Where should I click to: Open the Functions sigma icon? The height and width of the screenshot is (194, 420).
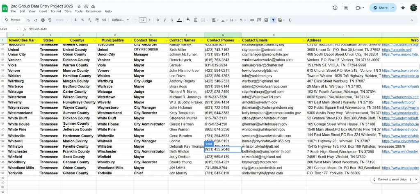(290, 20)
